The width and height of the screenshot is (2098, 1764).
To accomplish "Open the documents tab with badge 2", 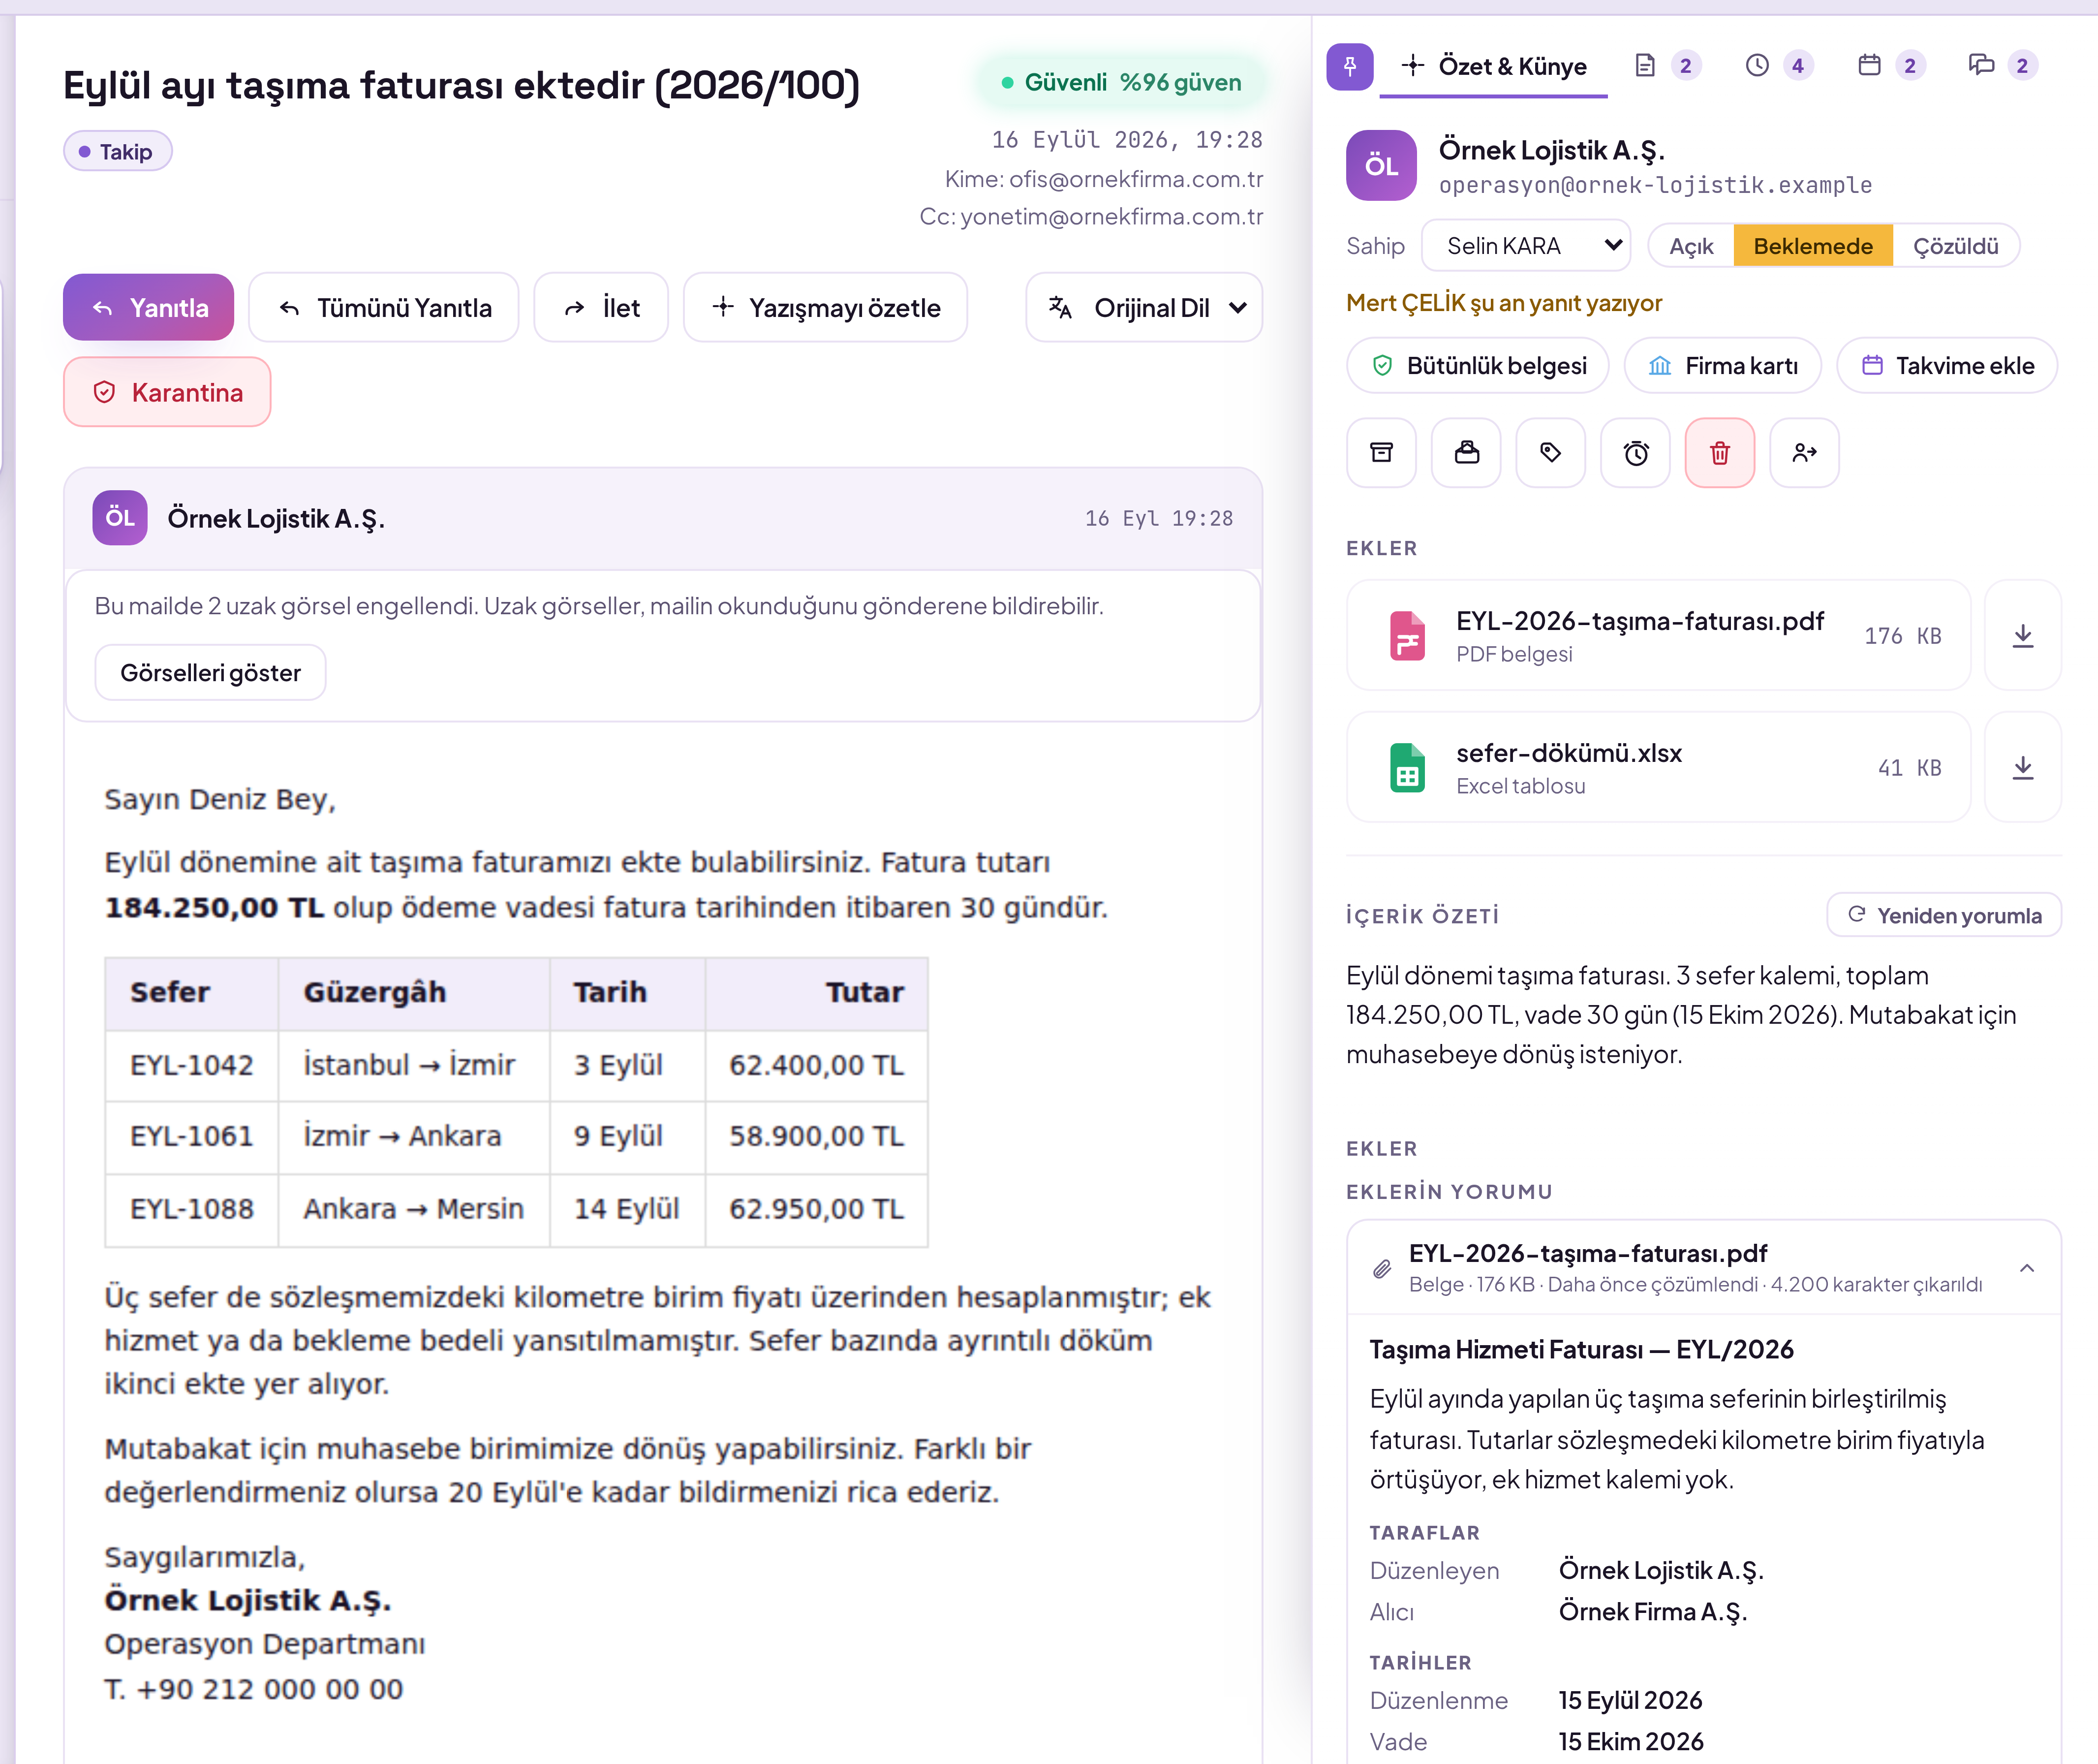I will click(1666, 66).
